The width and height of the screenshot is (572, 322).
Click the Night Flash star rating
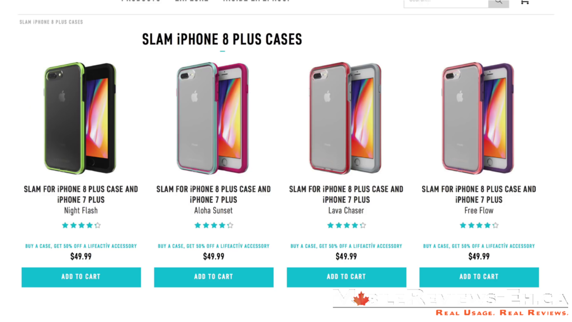[81, 225]
